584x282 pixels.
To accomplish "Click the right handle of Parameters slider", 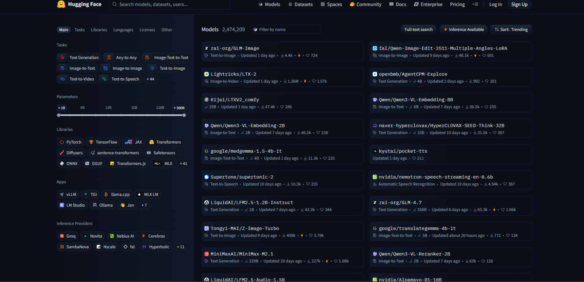I will coord(184,115).
